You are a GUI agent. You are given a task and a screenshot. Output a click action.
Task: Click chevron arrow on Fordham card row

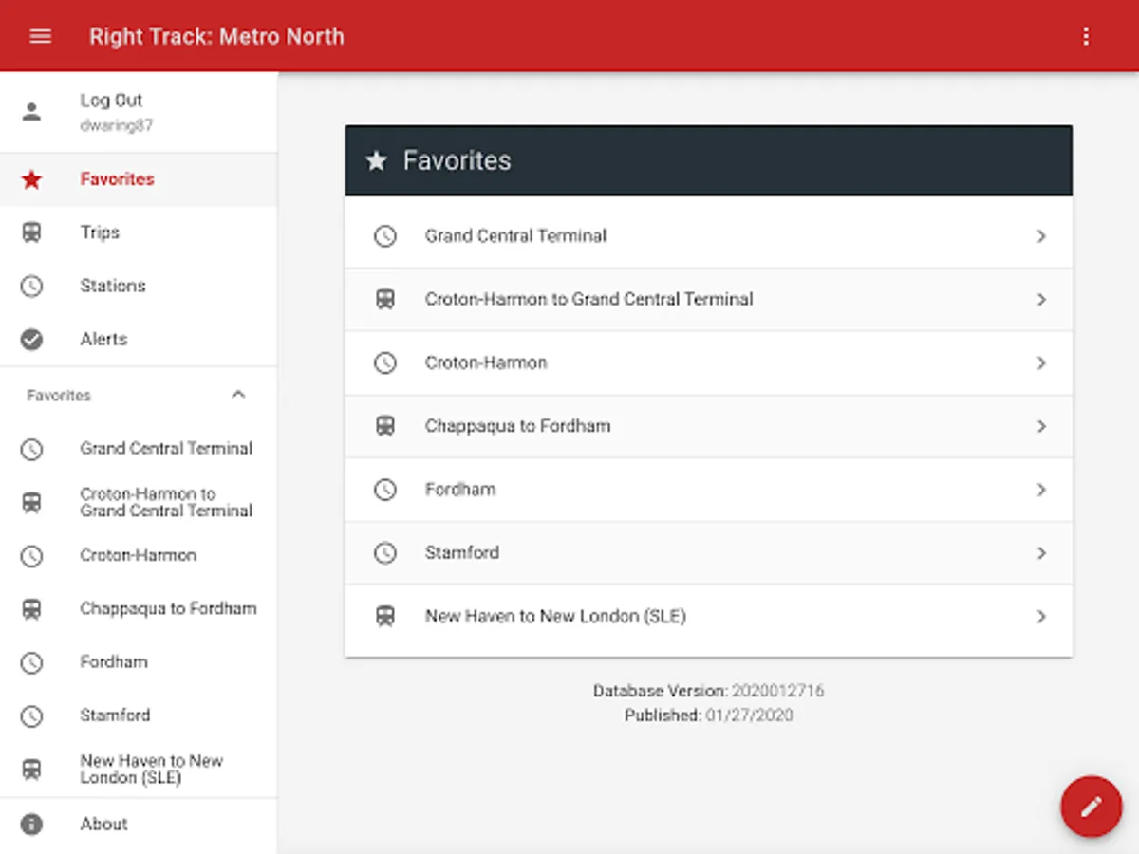1041,490
